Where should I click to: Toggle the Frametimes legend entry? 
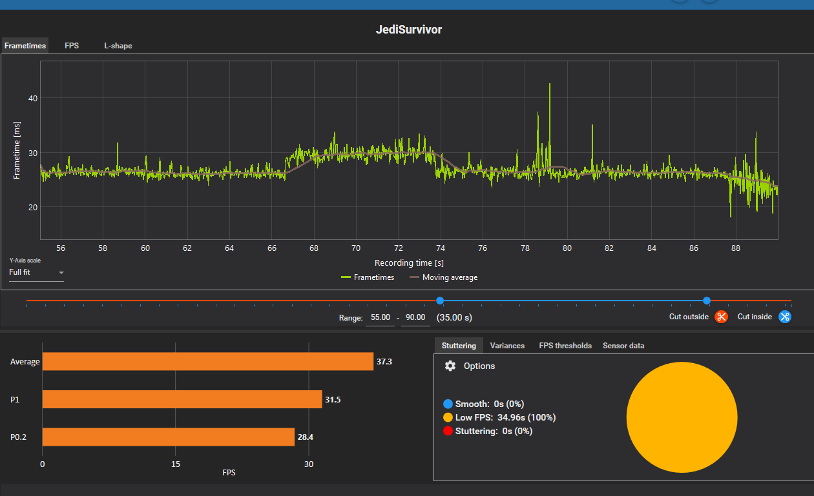coord(366,277)
